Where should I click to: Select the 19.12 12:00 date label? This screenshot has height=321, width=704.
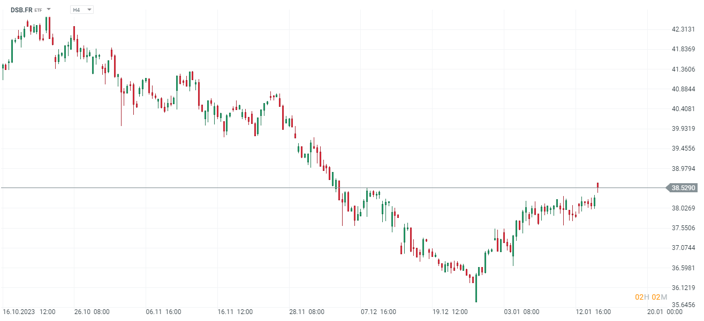tap(450, 311)
